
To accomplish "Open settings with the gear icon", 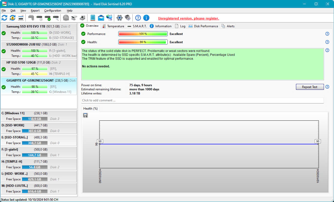I will pyautogui.click(x=120, y=18).
